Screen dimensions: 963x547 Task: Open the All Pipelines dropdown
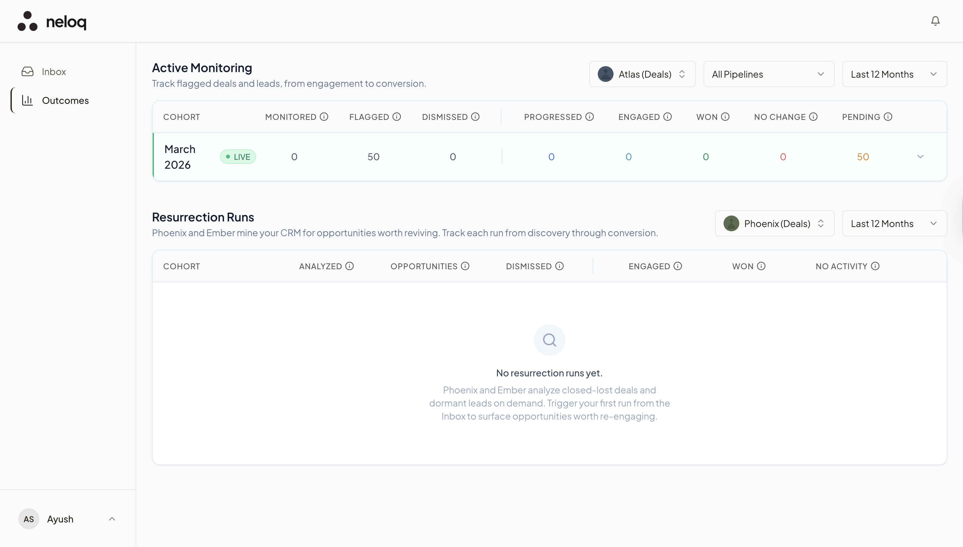pos(768,74)
